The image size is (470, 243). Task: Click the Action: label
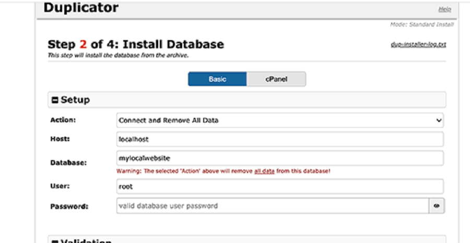pyautogui.click(x=63, y=120)
